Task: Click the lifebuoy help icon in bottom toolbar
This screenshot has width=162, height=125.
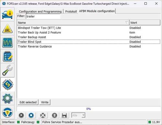Action: click(43, 115)
